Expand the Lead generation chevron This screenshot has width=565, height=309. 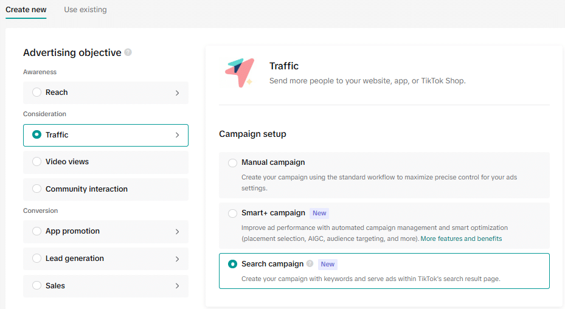(x=177, y=259)
